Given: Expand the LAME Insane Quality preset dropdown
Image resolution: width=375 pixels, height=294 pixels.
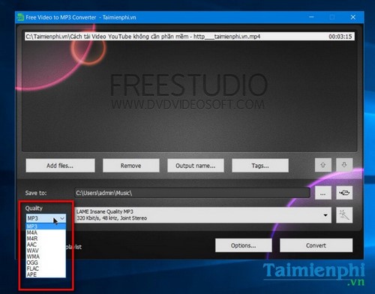Looking at the screenshot, I should coord(325,215).
